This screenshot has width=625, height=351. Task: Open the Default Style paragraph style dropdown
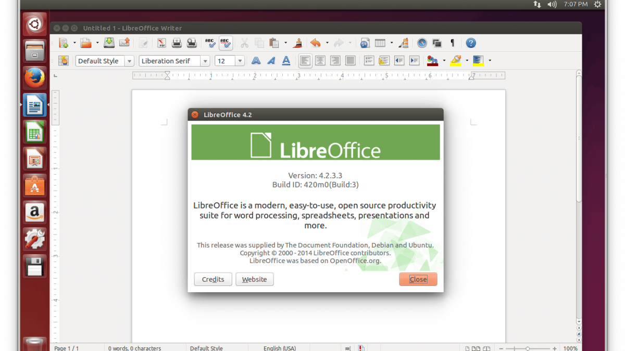click(130, 61)
